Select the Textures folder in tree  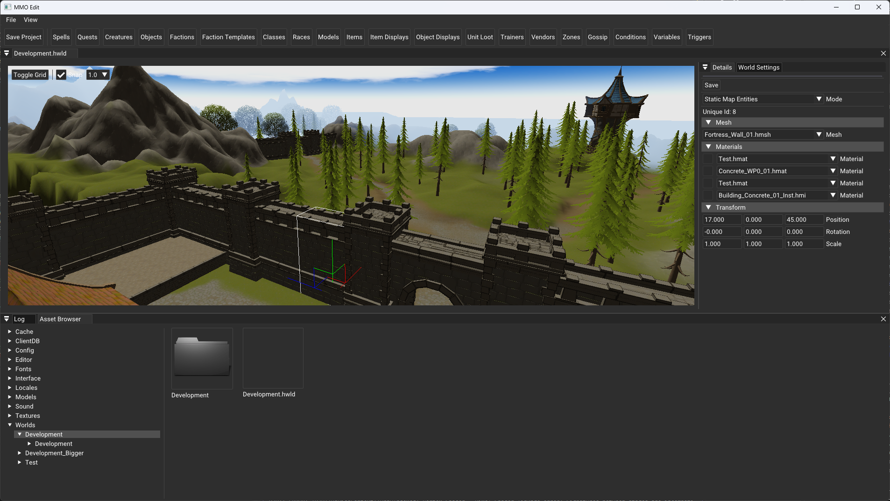tap(28, 416)
